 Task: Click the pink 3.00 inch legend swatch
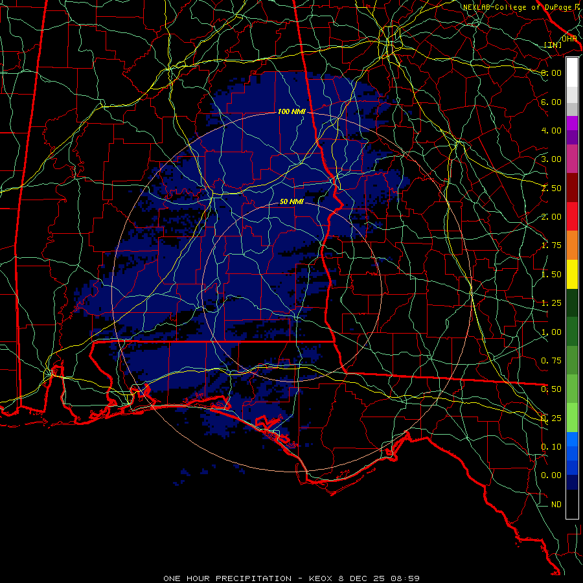coord(572,159)
